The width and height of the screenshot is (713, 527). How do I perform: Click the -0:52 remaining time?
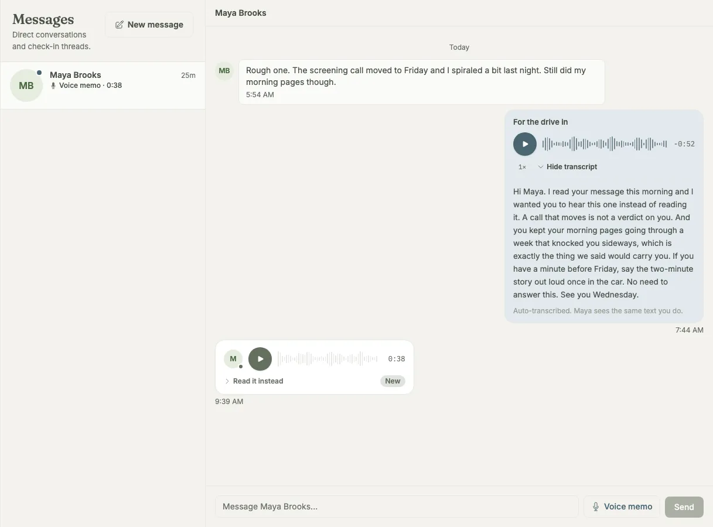[684, 144]
